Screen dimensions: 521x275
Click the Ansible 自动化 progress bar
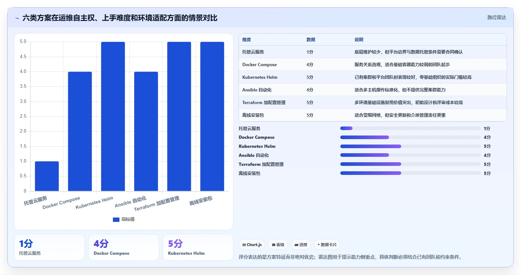pyautogui.click(x=410, y=155)
